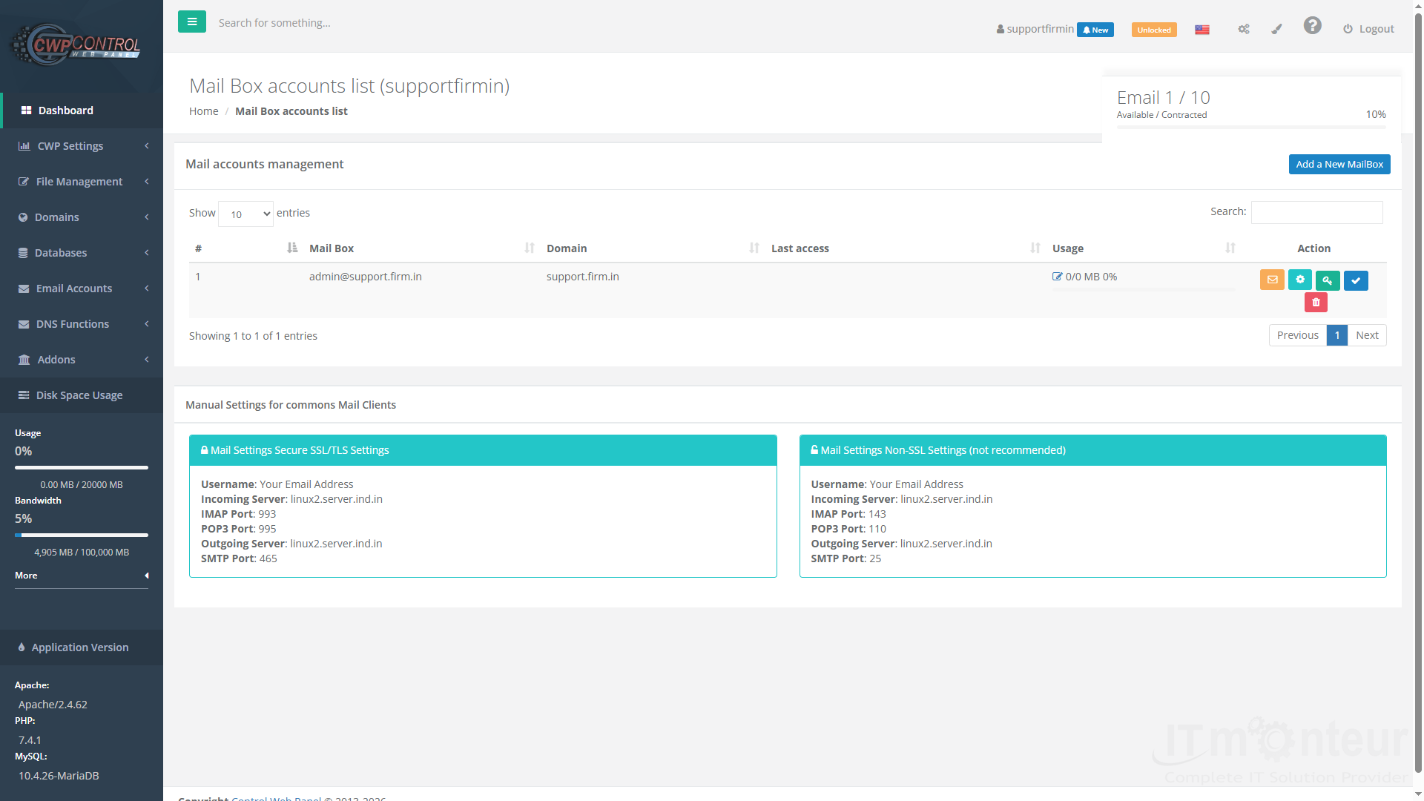Follow the Home breadcrumb link
The width and height of the screenshot is (1424, 801).
[x=203, y=111]
